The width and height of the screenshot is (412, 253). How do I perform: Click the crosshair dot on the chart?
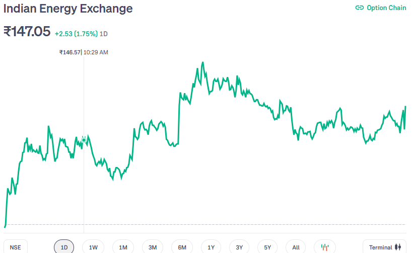pos(84,140)
